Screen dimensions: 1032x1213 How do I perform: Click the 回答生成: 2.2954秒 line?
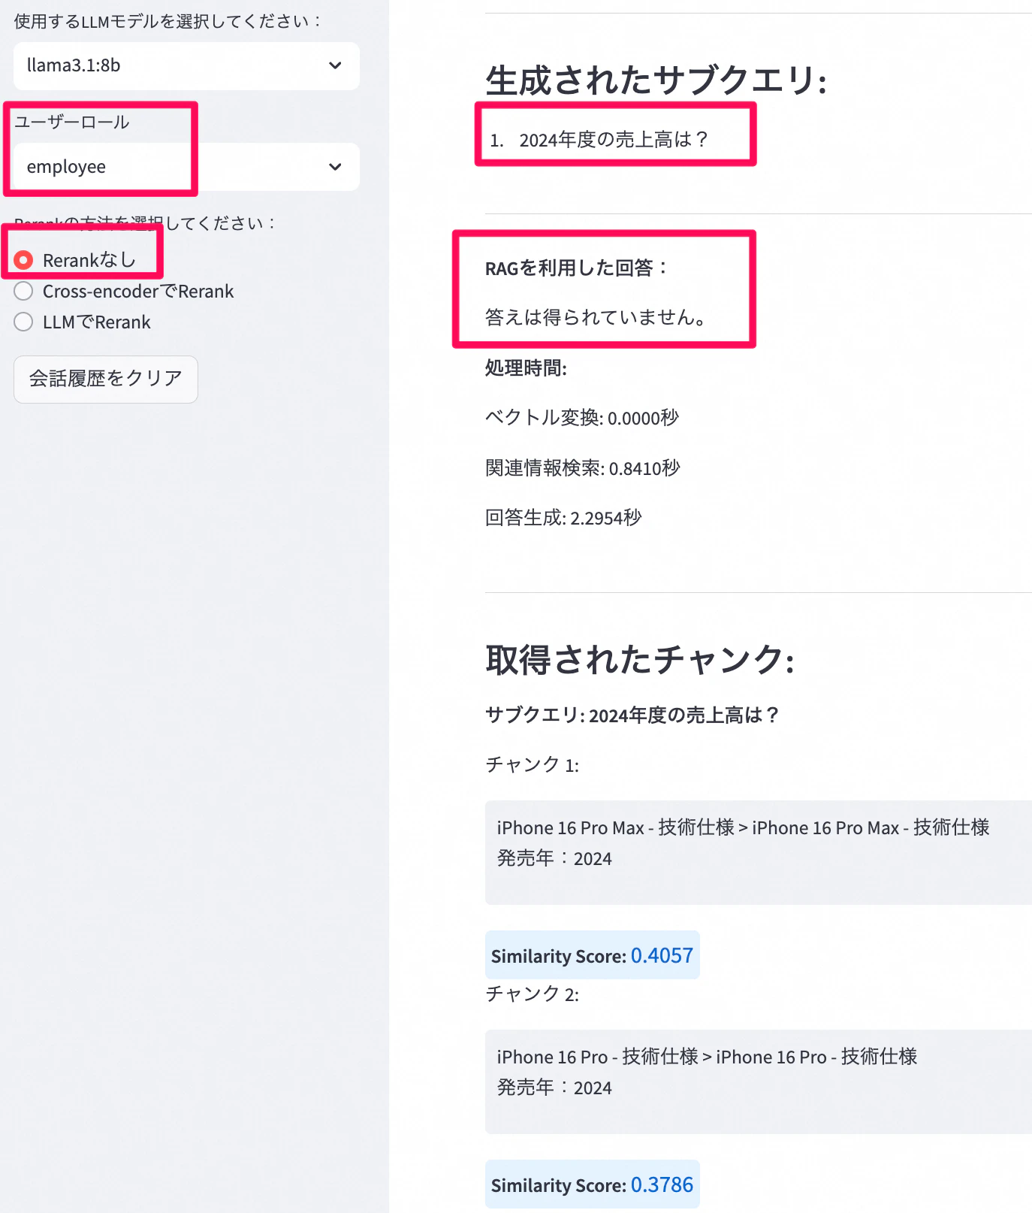pos(563,518)
